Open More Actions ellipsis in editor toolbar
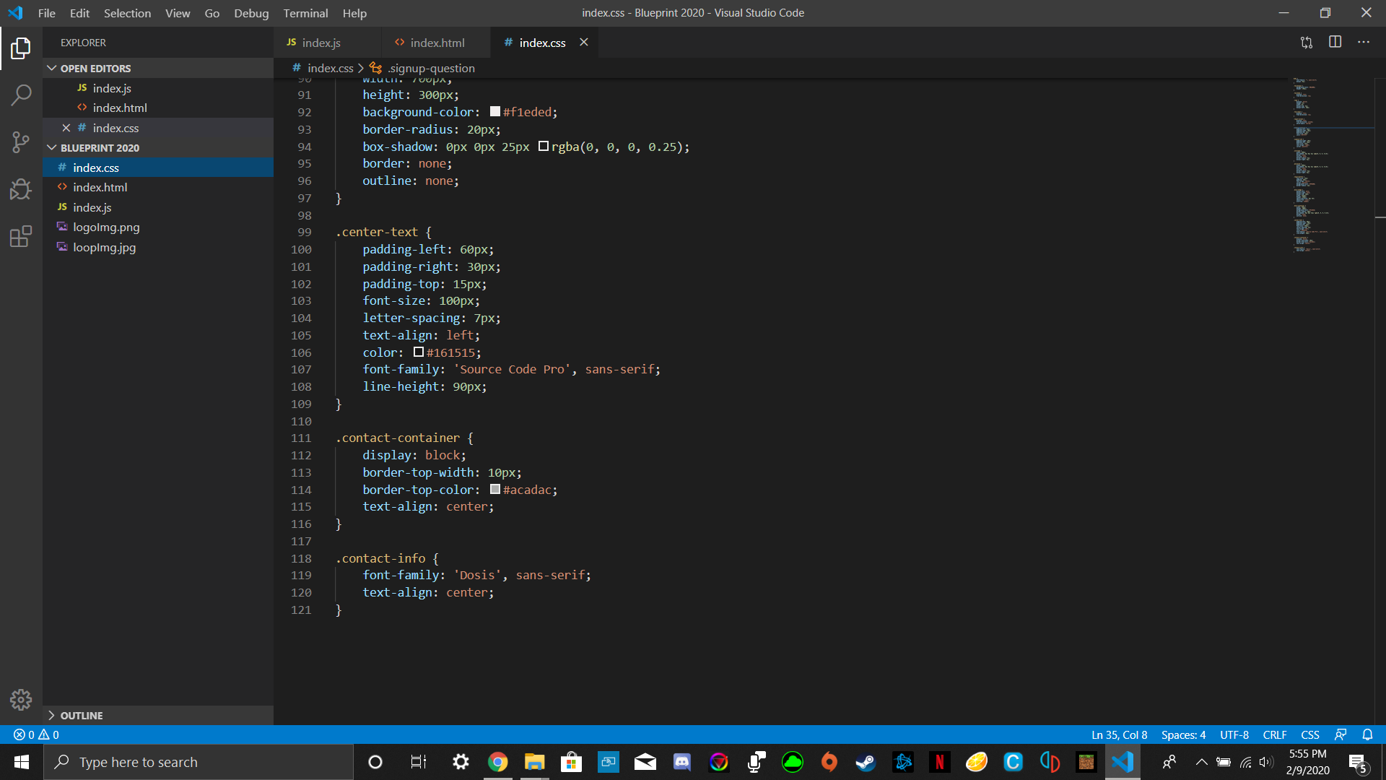 point(1363,42)
